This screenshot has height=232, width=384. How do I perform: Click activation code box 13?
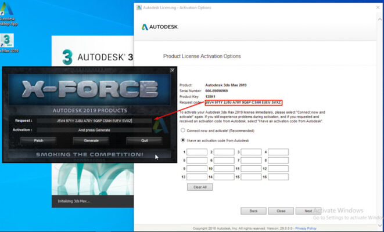(x=197, y=177)
